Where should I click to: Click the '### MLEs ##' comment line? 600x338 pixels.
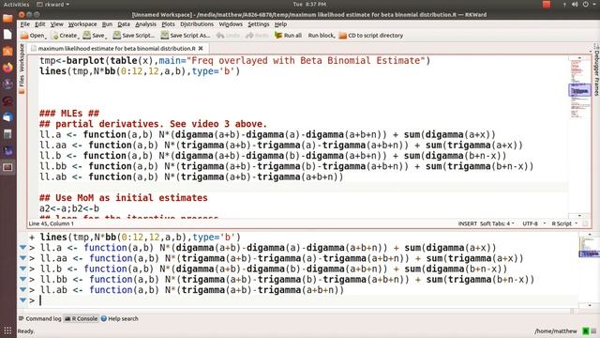tap(69, 114)
